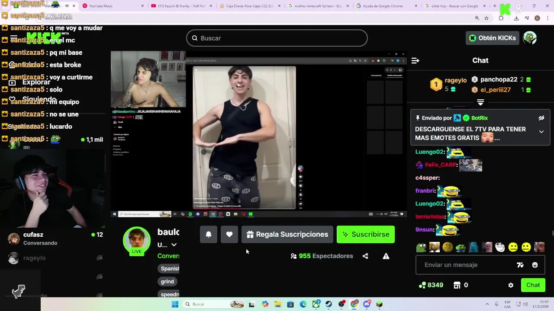This screenshot has height=311, width=554.
Task: Toggle the notification bell for the channel
Action: point(209,235)
